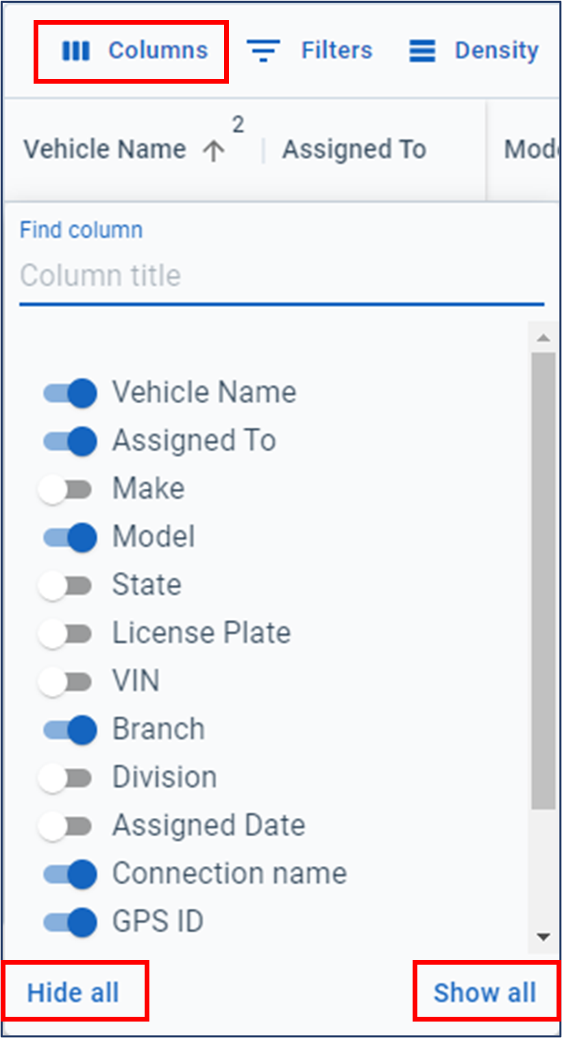Toggle the Division column visibility
This screenshot has height=1038, width=562.
[66, 777]
